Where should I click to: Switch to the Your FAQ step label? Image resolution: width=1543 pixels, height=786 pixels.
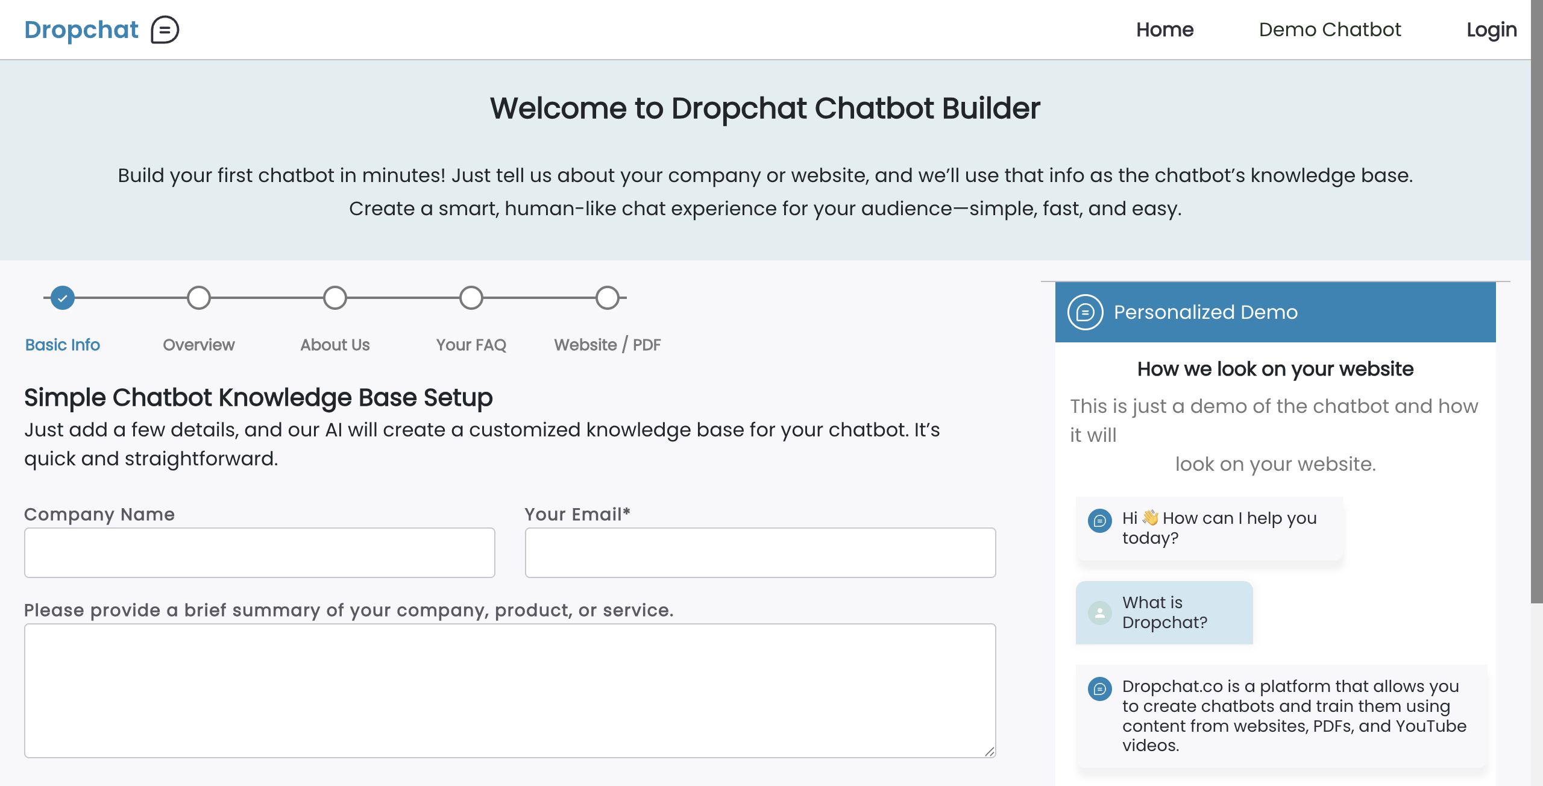[471, 345]
